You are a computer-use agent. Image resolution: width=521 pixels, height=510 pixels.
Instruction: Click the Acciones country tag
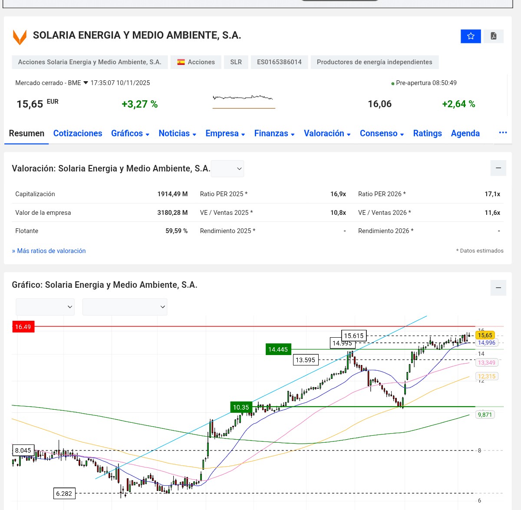196,62
